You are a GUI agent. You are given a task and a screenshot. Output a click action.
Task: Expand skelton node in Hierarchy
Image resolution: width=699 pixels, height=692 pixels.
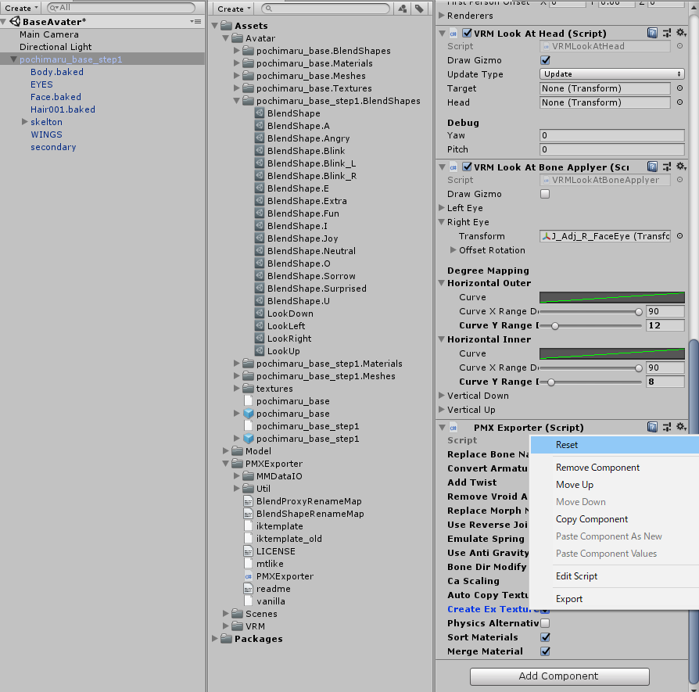[x=25, y=122]
